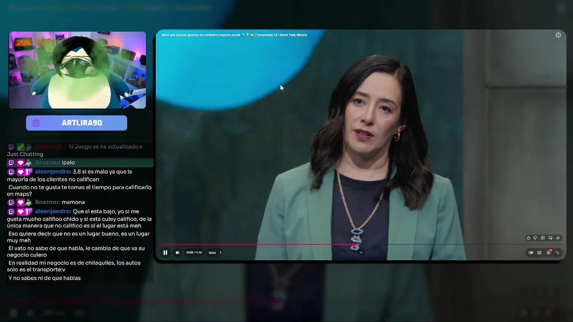The height and width of the screenshot is (322, 573).
Task: Exit fullscreen with the collapse arrows icon
Action: [x=557, y=253]
